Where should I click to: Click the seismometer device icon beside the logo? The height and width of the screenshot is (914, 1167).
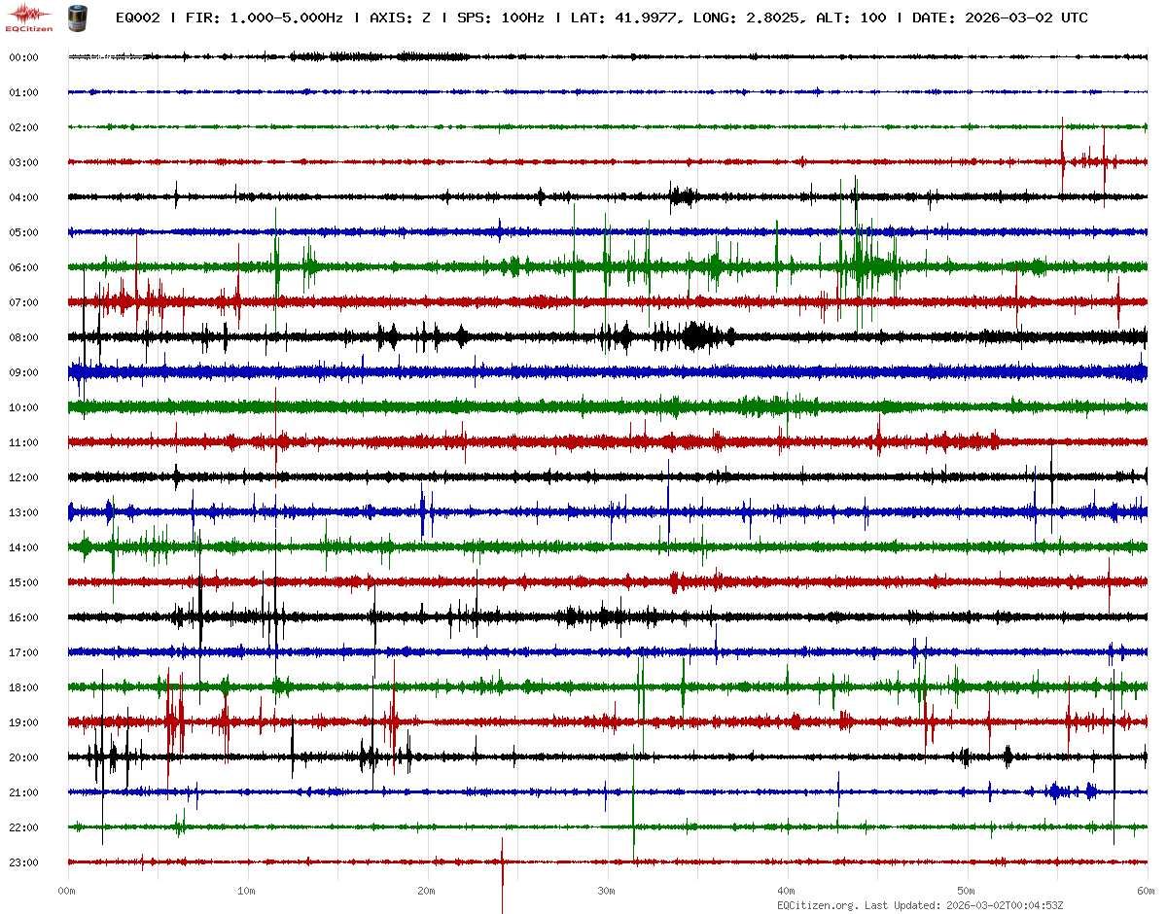pos(77,18)
